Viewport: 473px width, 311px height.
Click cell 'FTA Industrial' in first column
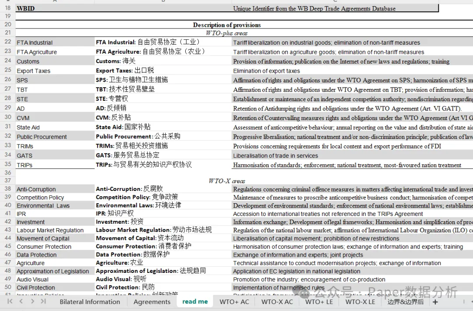click(55, 42)
